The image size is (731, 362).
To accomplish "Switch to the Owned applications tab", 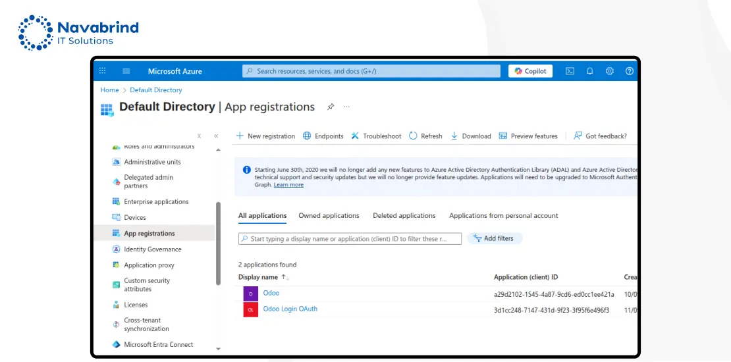I will [x=329, y=216].
